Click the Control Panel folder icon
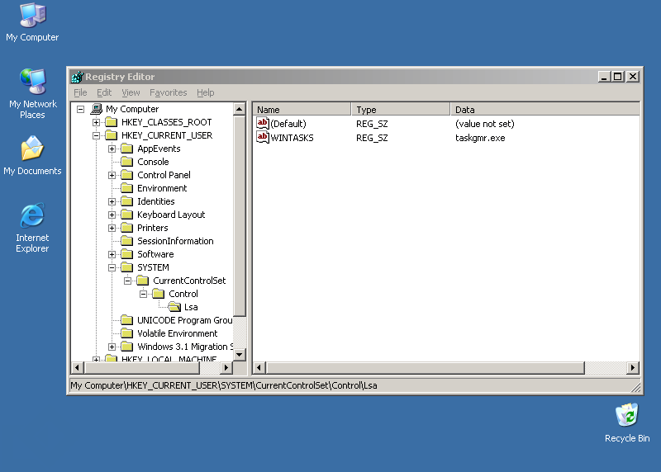This screenshot has height=472, width=661. (x=127, y=175)
